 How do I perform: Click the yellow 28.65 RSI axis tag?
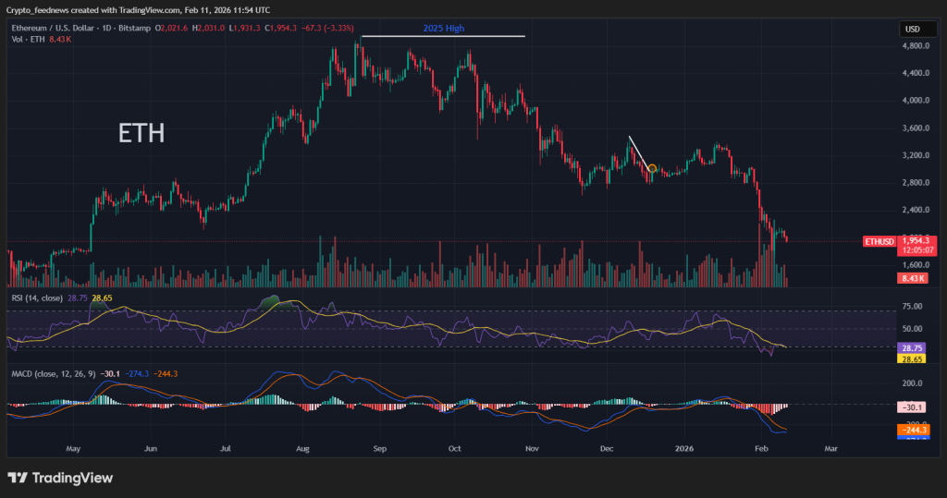tap(912, 359)
